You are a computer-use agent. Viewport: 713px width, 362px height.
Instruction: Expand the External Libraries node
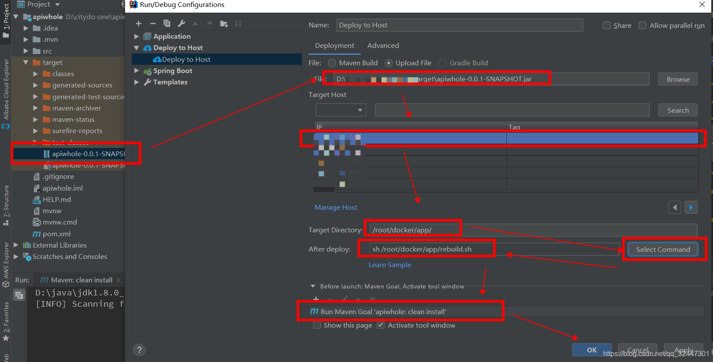coord(16,245)
